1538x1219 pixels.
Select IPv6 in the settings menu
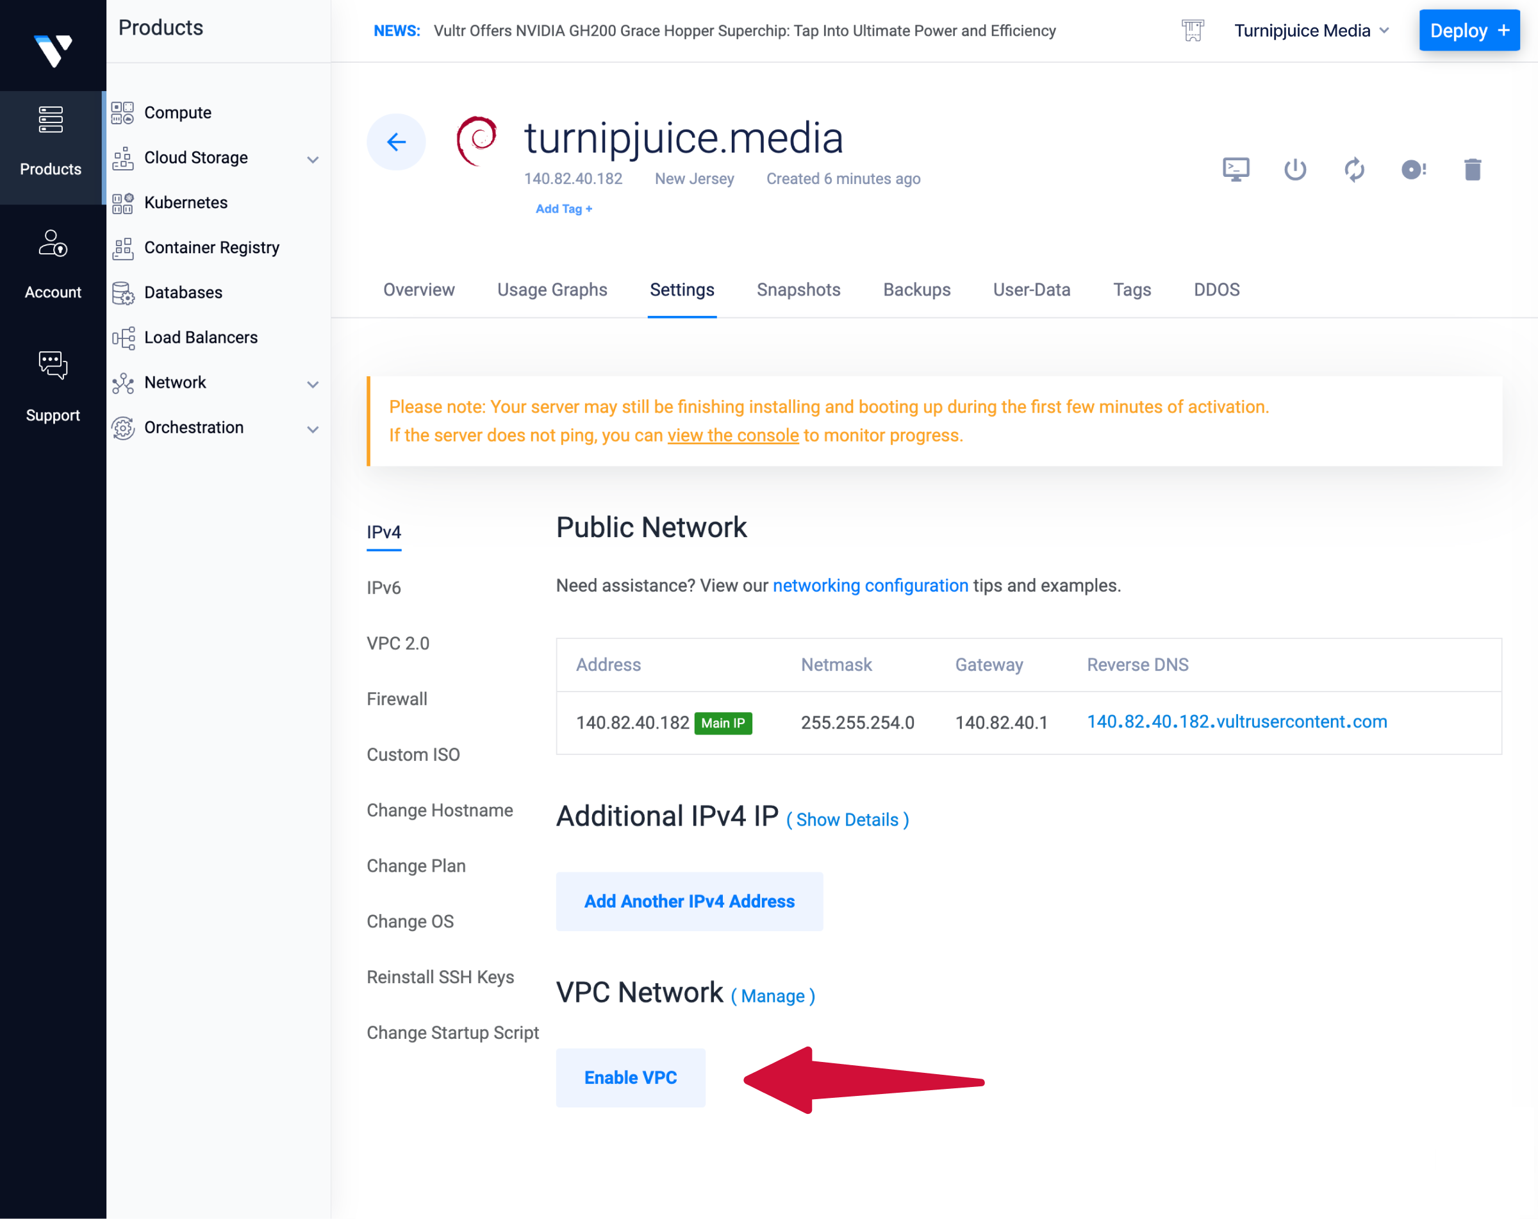coord(384,588)
